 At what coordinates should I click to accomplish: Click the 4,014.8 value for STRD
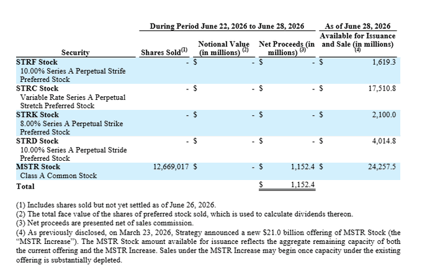click(x=384, y=141)
